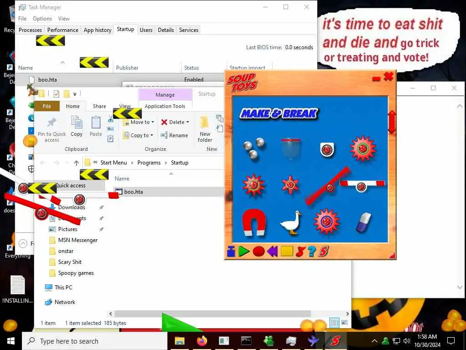Click the red S logo in Soup Toys toolbar

324,252
